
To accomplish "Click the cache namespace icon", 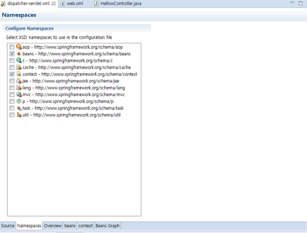I will click(x=19, y=67).
